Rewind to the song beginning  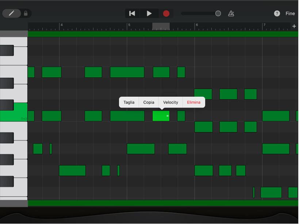(x=132, y=13)
